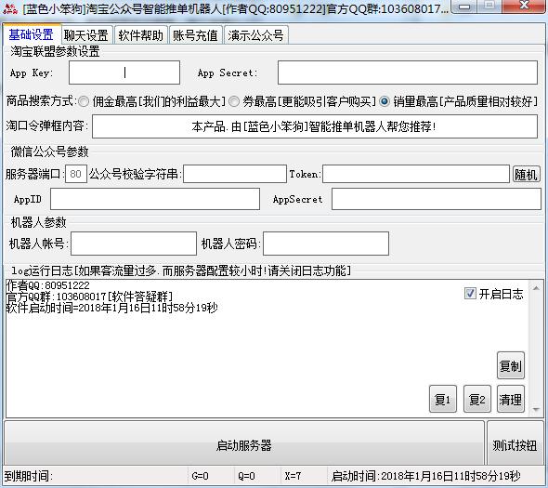Viewport: 548px width, 488px height.
Task: Click the 复1 button
Action: point(443,399)
